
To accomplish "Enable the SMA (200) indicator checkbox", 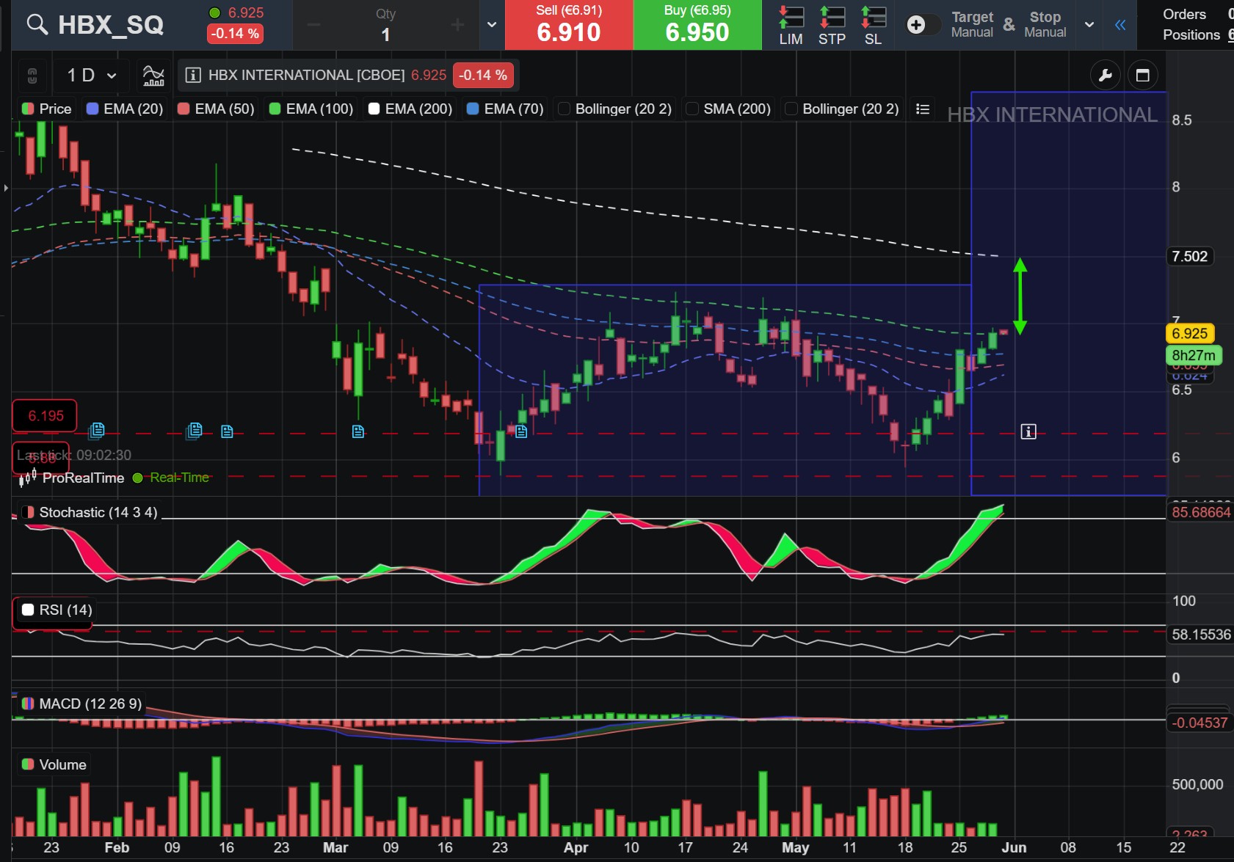I will click(x=692, y=109).
